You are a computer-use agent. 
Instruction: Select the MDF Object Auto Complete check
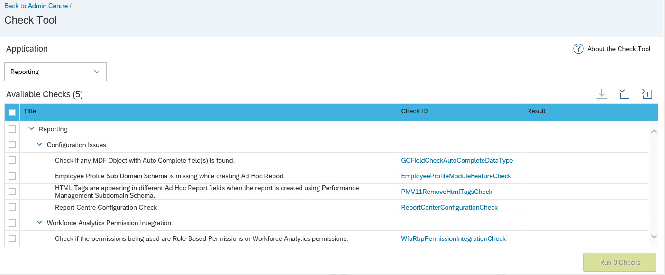pos(12,160)
